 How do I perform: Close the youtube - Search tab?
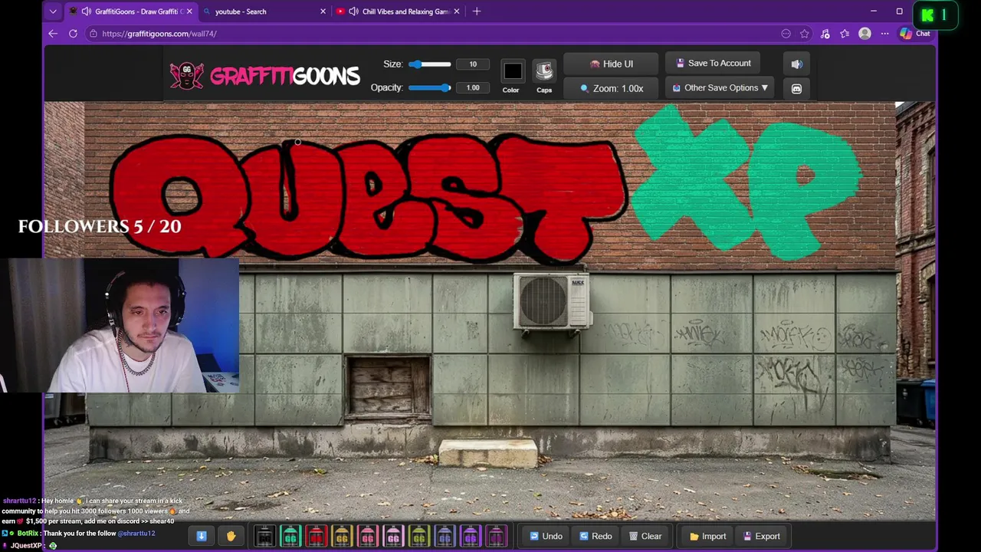click(x=323, y=11)
